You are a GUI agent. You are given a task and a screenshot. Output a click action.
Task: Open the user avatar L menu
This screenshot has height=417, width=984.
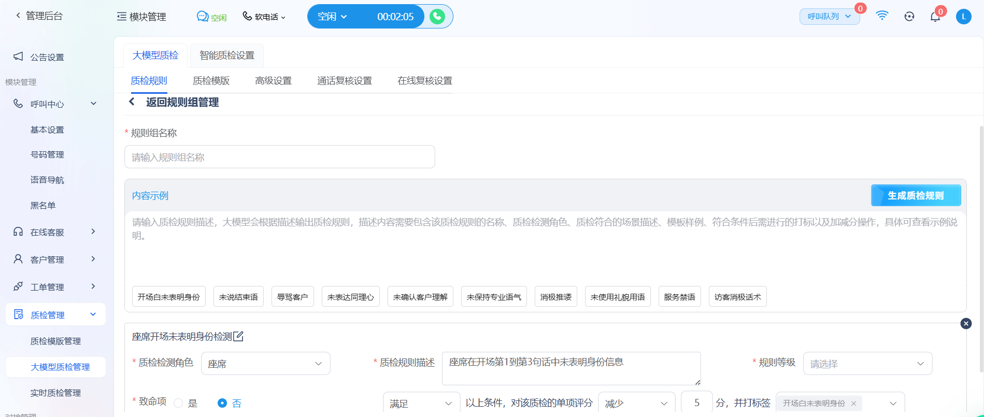pyautogui.click(x=964, y=17)
